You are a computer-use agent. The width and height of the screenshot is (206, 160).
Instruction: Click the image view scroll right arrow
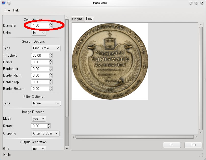(x=196, y=137)
